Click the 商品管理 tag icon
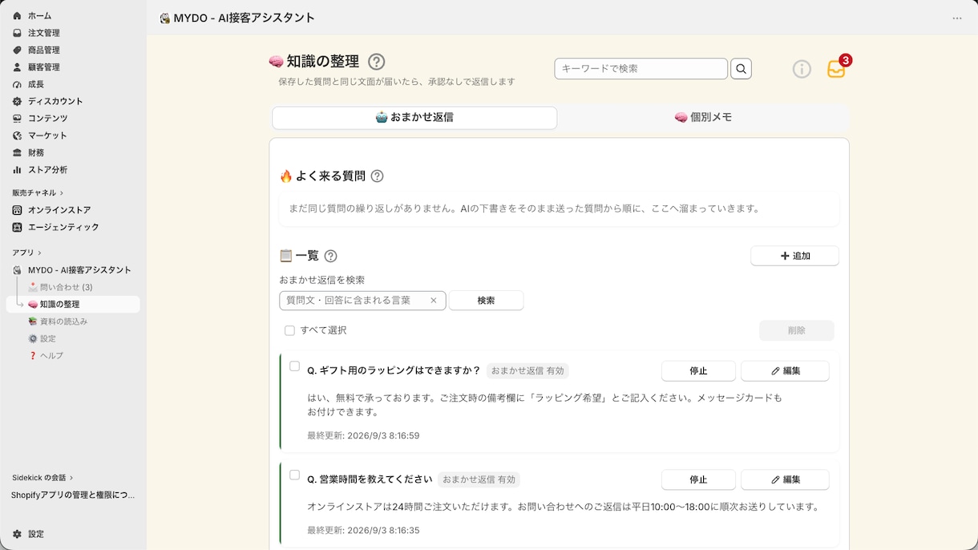Image resolution: width=978 pixels, height=550 pixels. click(x=17, y=50)
